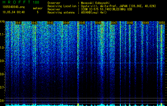Screen dimensions: 167x106
Task: Click the 1.0 kHz axis label
Action: pos(2,48)
